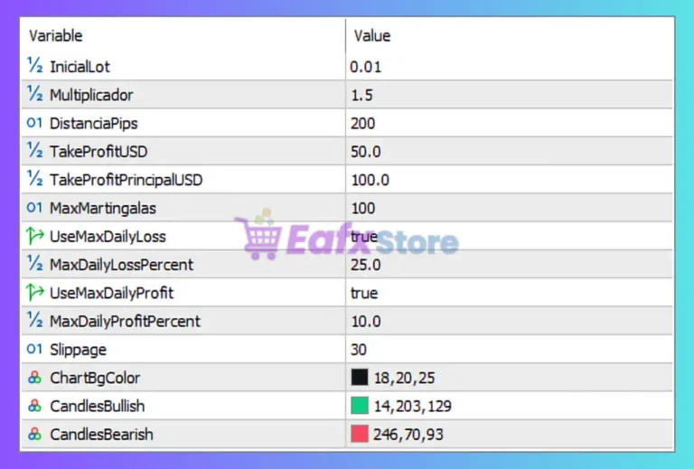Edit the DistanciaPips value 200

363,124
